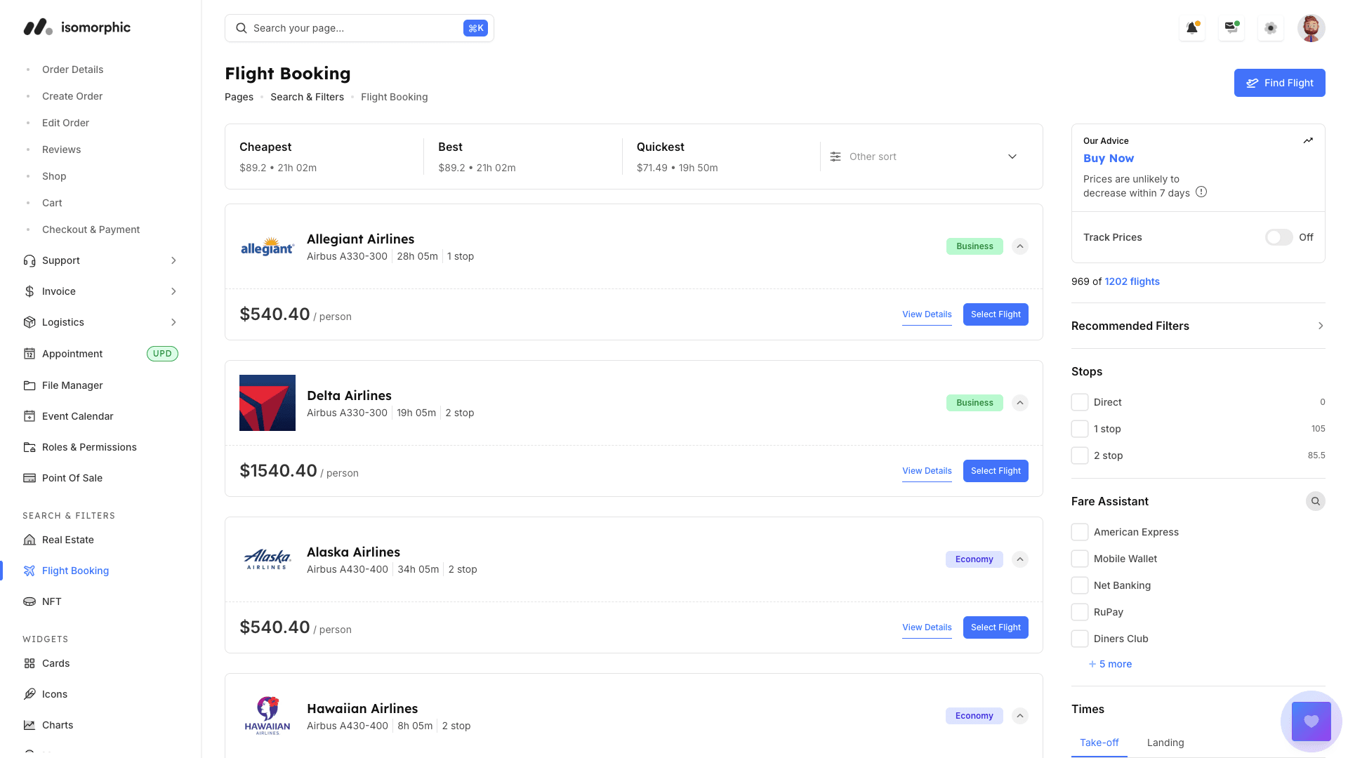Click the Cards grid icon

(x=29, y=663)
